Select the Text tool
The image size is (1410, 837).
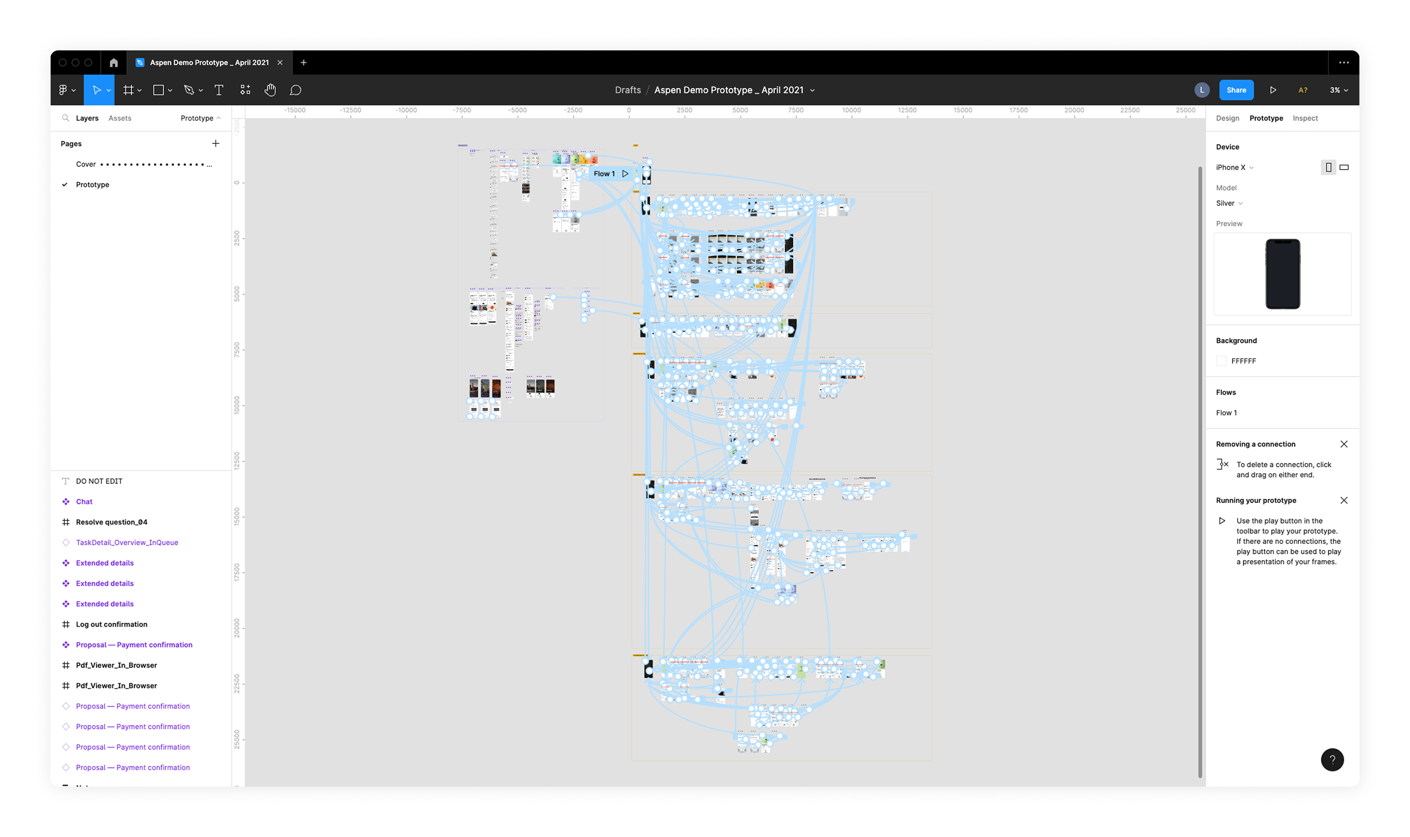(219, 90)
